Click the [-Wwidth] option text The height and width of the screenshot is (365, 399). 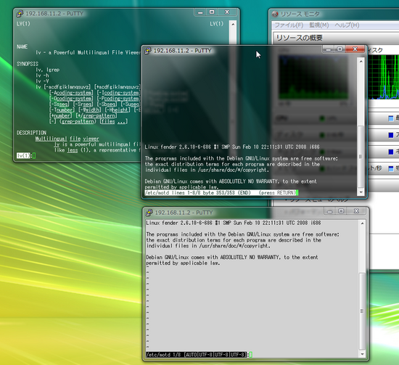point(90,110)
